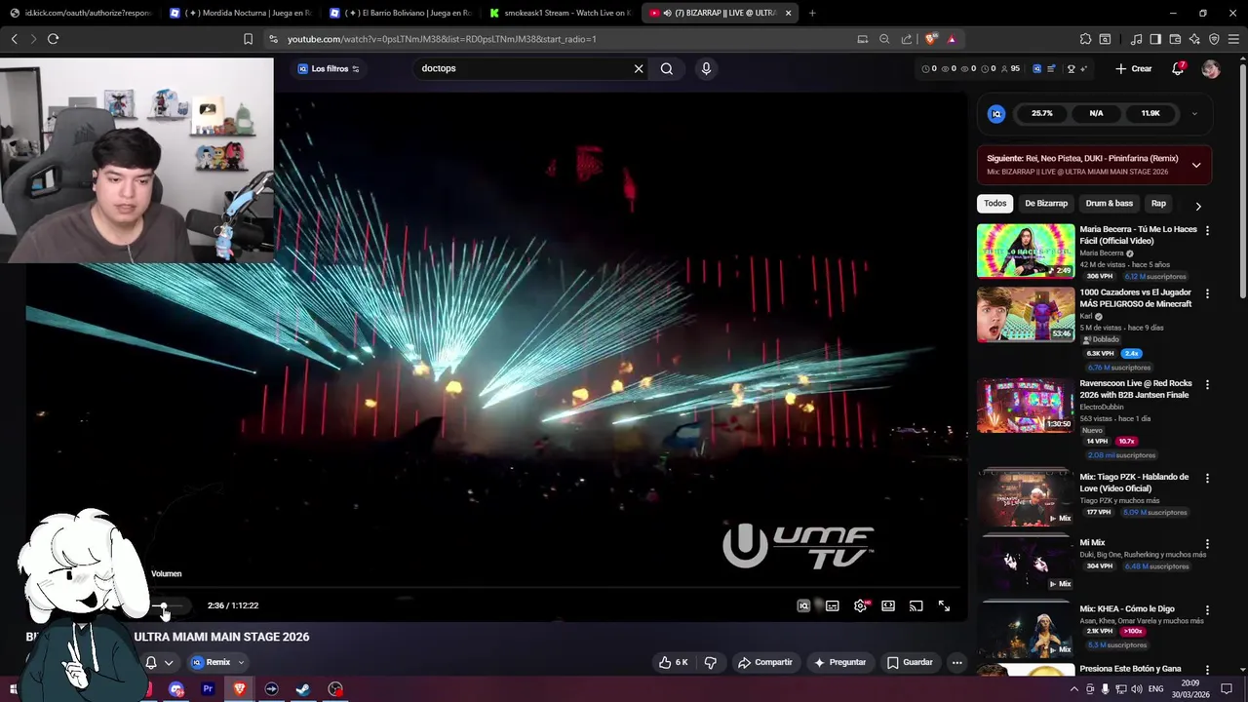Switch to the Mordida Nocturna browser tab
1248x702 pixels.
click(240, 13)
